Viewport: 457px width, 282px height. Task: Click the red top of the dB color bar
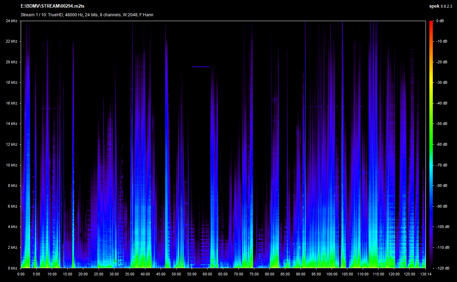point(431,24)
